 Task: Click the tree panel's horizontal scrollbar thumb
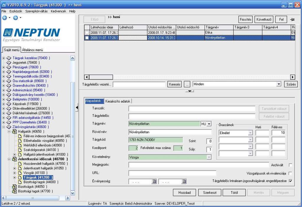(32, 198)
